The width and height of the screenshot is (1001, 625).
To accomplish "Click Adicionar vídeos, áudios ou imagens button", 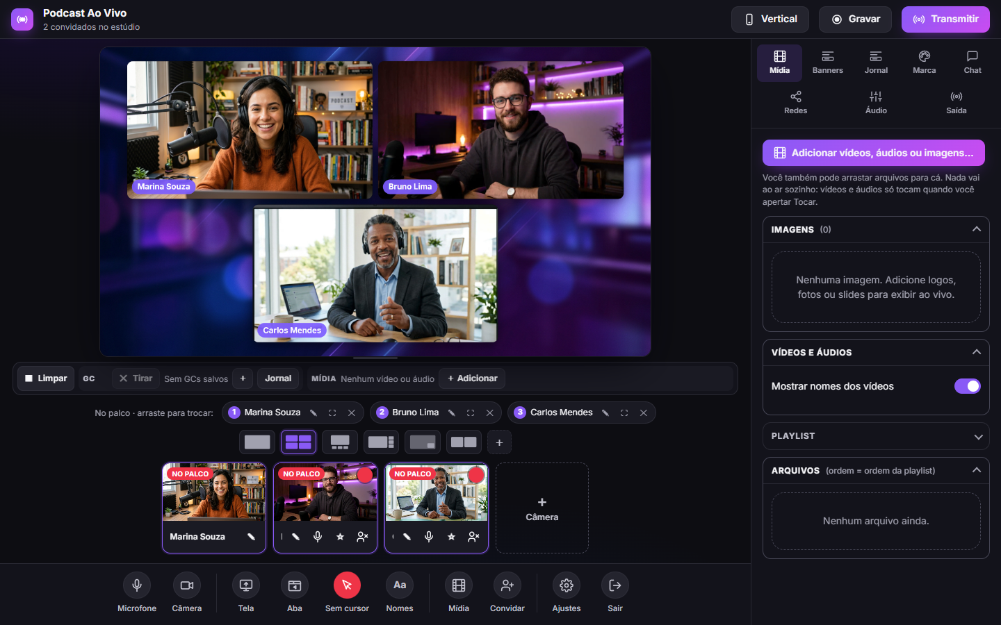I will coord(874,153).
